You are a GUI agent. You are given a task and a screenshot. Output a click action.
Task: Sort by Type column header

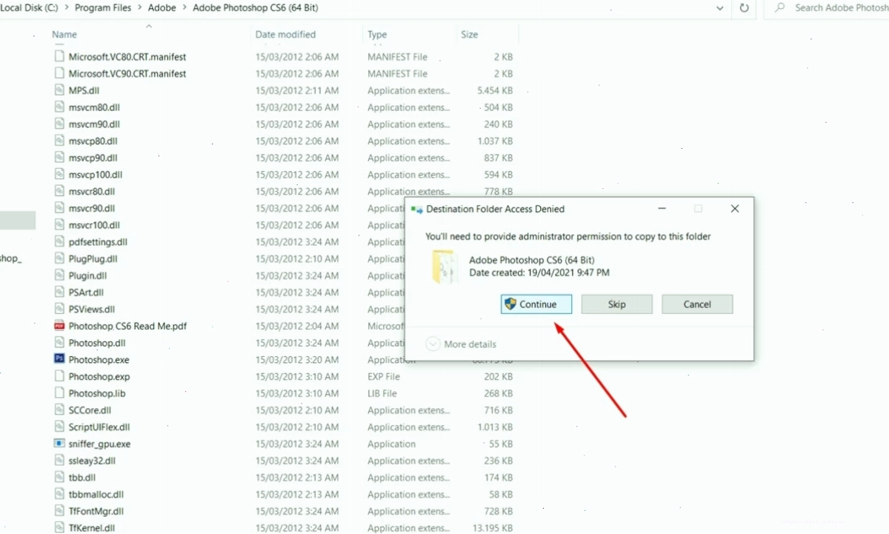[x=377, y=35]
